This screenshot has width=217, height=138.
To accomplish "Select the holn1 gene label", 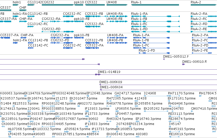I will point(17,2).
